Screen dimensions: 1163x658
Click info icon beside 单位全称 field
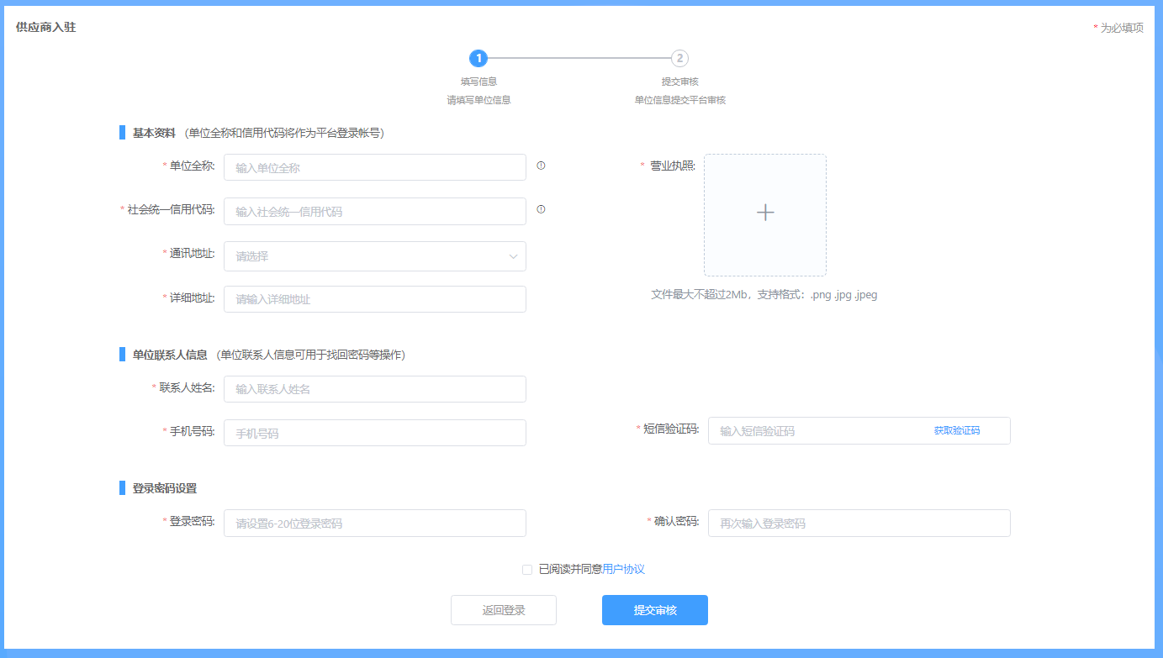[x=541, y=166]
